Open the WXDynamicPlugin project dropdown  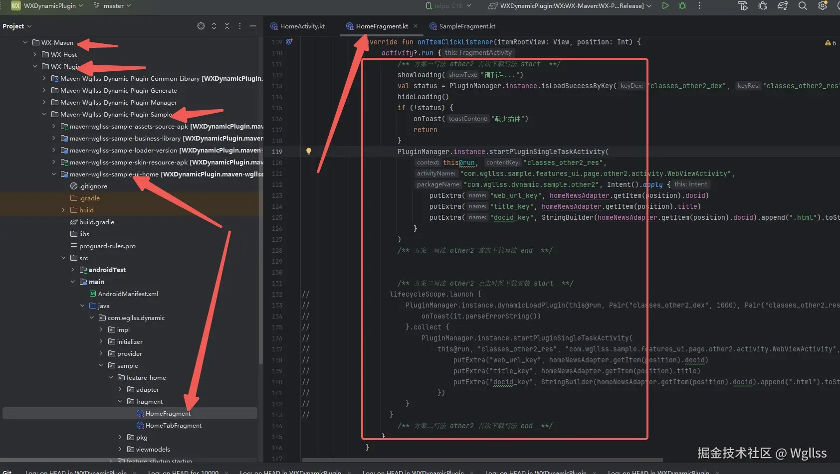click(53, 6)
